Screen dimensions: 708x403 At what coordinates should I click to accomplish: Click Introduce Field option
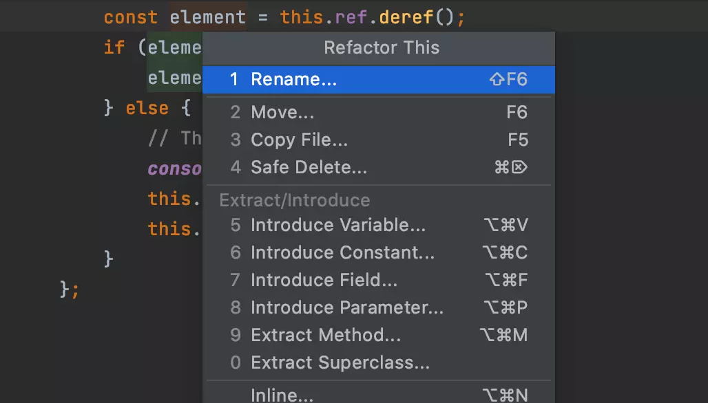(x=324, y=280)
